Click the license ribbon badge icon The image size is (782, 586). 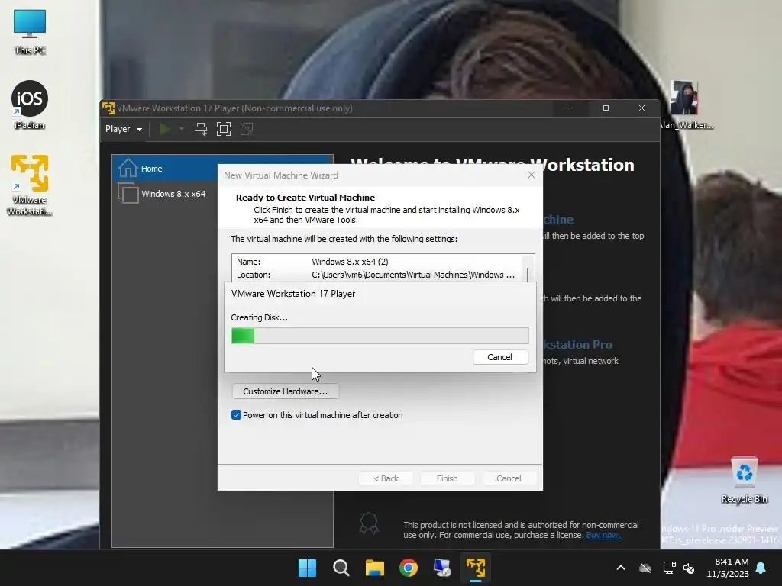pos(369,524)
